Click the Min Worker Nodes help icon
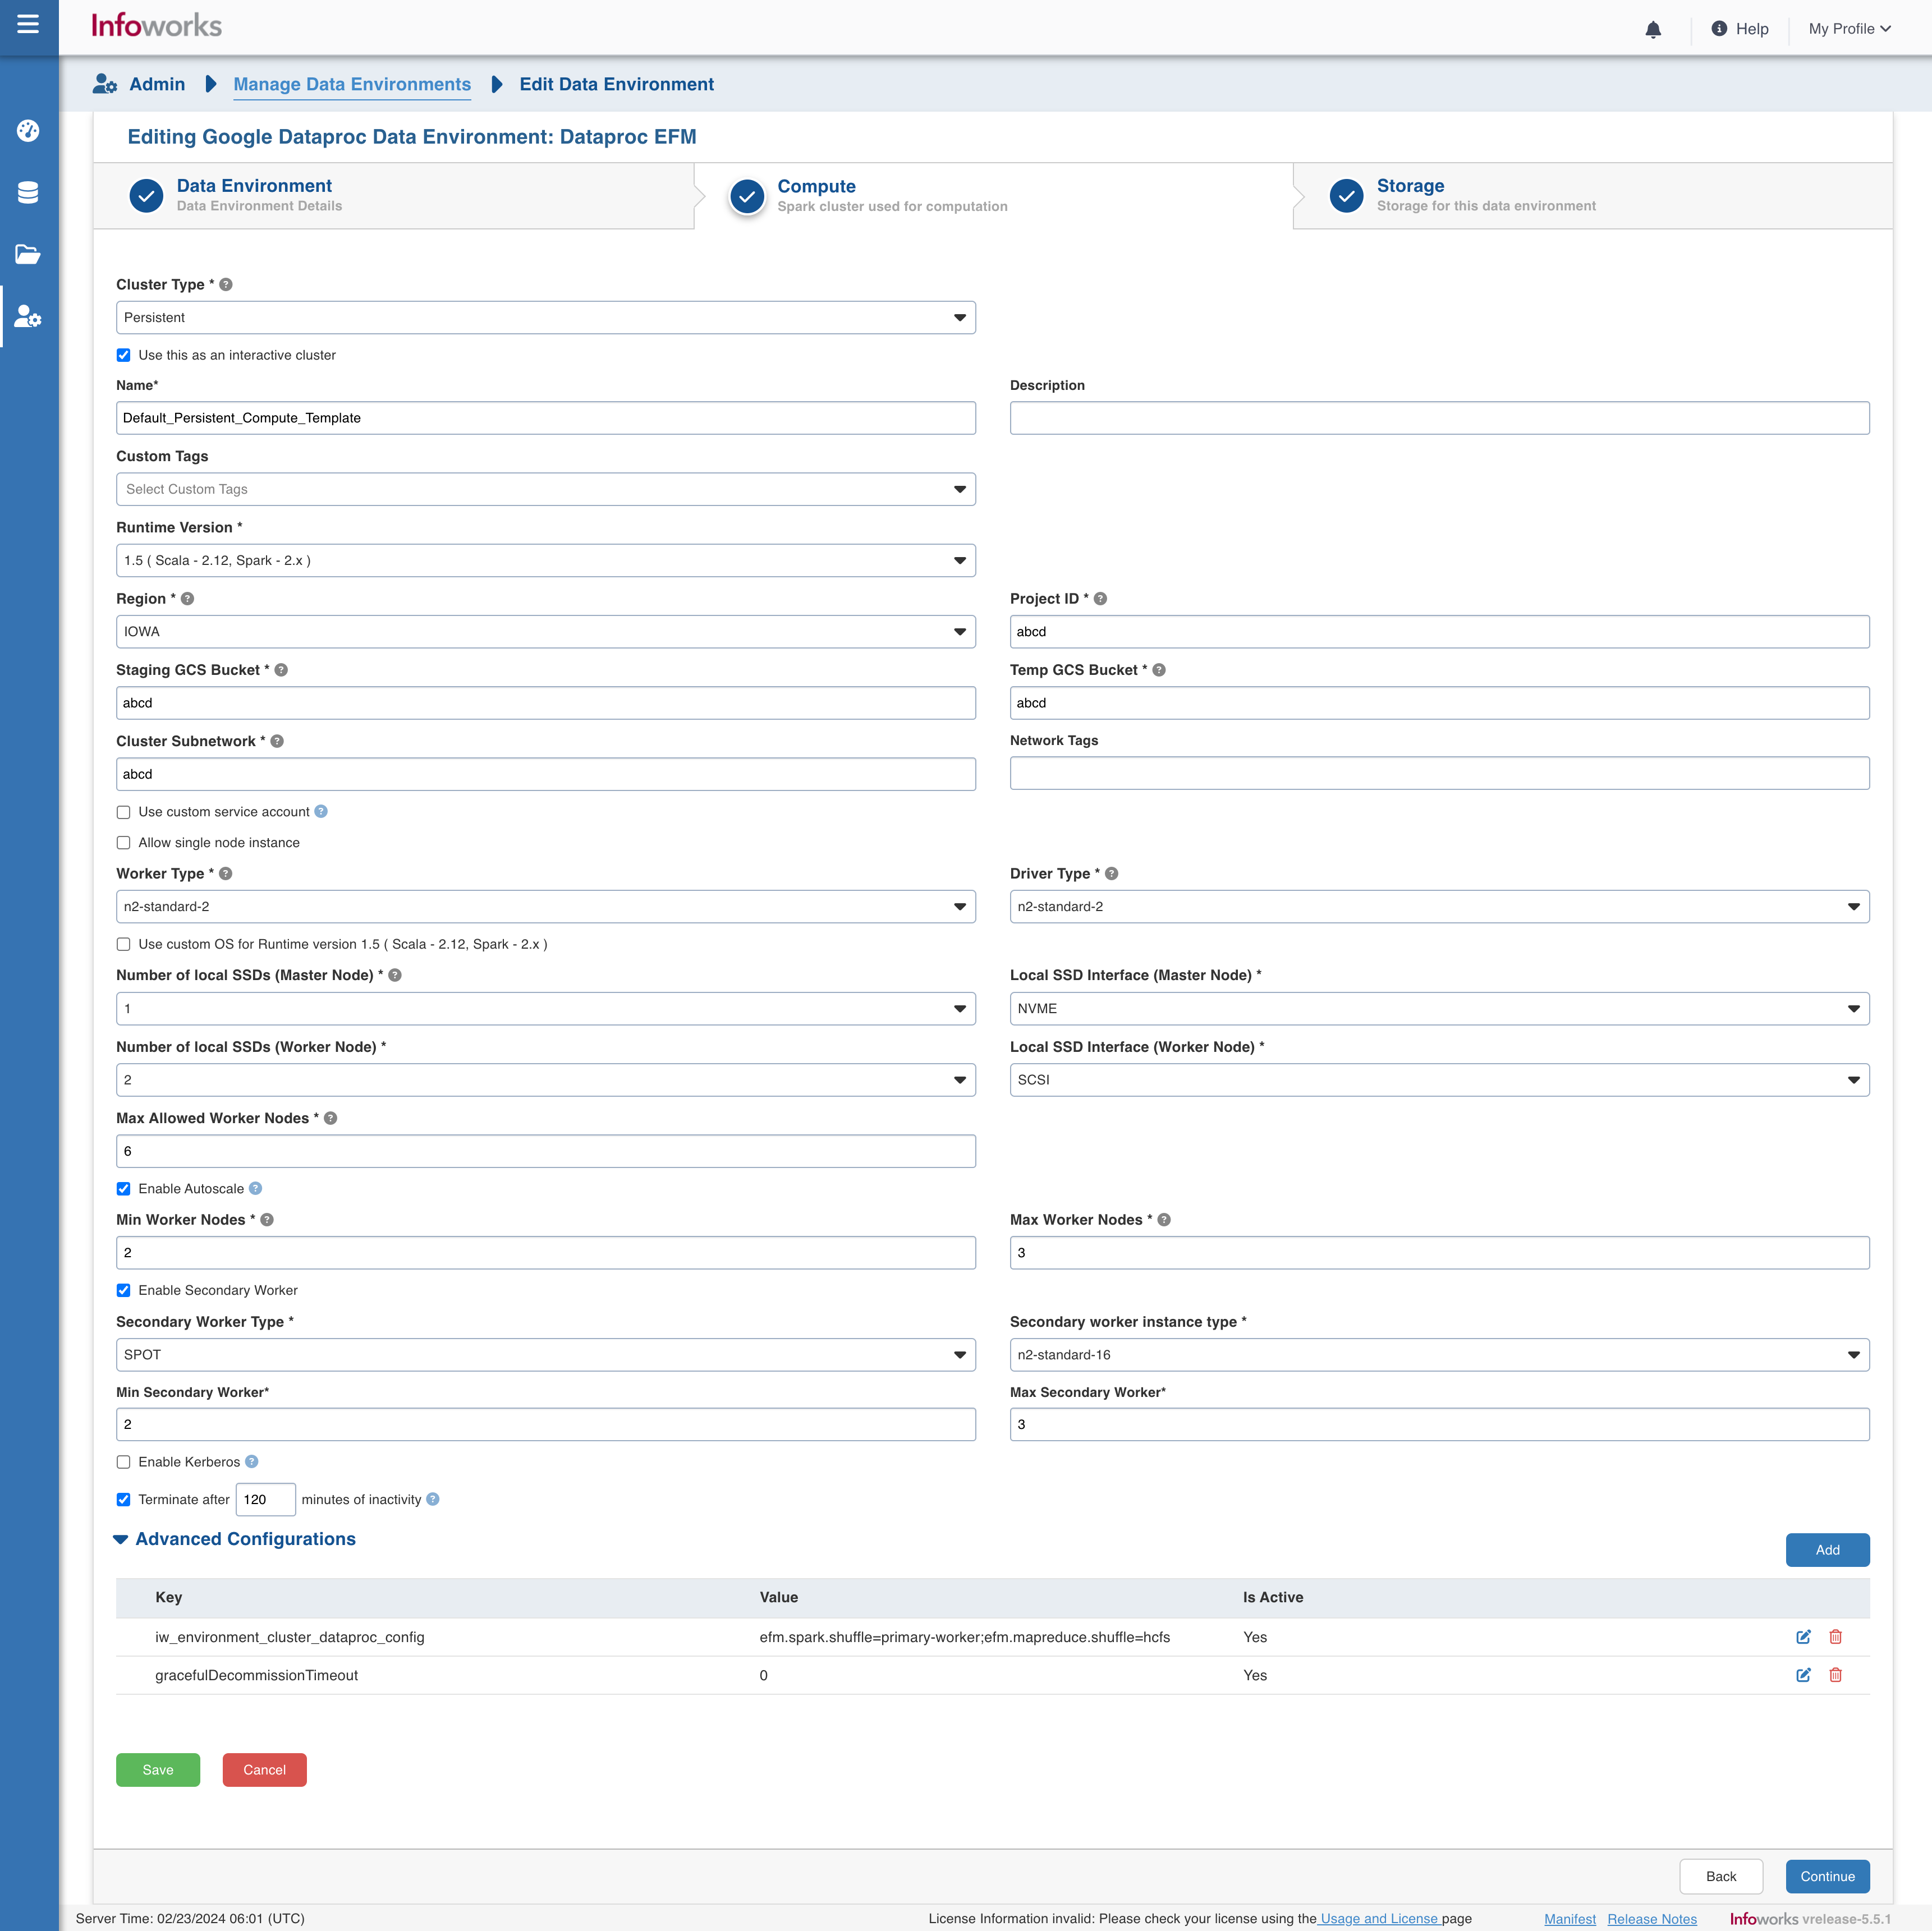This screenshot has height=1931, width=1932. coord(267,1220)
